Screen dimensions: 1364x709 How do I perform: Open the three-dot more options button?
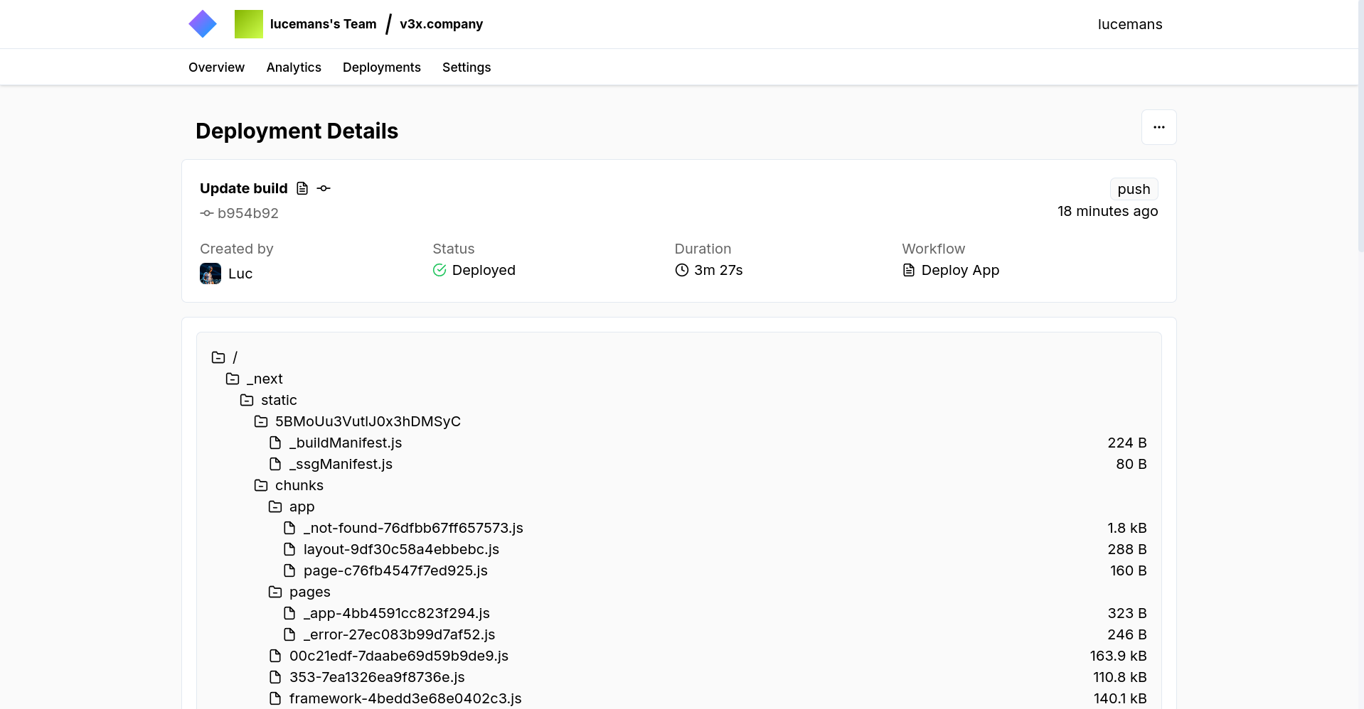[x=1159, y=127]
